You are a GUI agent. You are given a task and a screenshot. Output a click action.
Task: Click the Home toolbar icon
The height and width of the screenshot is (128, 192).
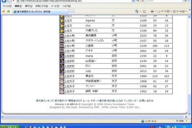137,11
